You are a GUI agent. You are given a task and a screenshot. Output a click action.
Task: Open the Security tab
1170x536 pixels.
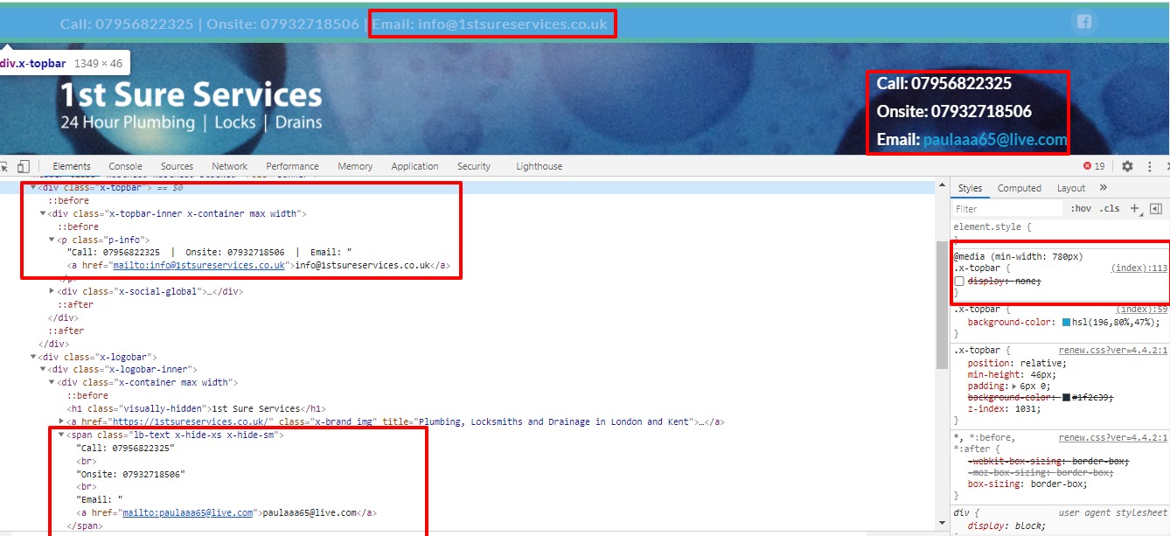click(x=474, y=166)
